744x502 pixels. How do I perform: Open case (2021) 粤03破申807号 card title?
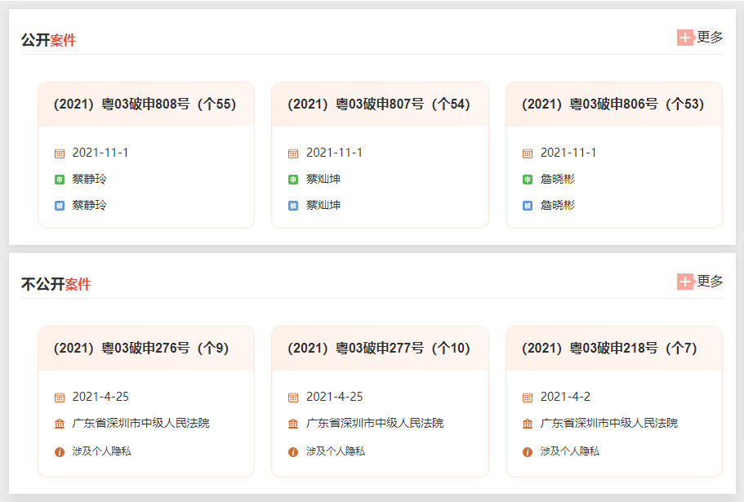[x=379, y=104]
